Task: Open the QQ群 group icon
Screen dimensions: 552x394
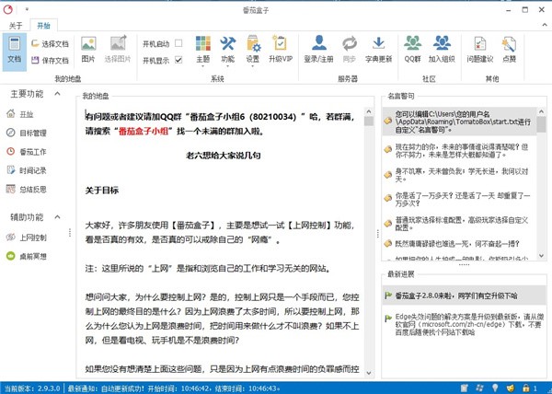Action: pos(413,50)
